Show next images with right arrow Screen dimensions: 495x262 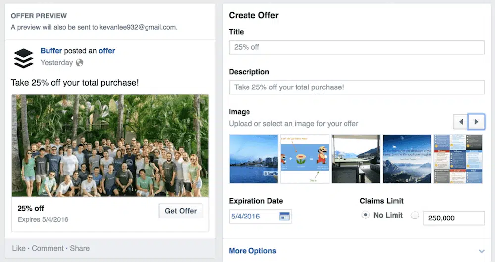point(476,122)
